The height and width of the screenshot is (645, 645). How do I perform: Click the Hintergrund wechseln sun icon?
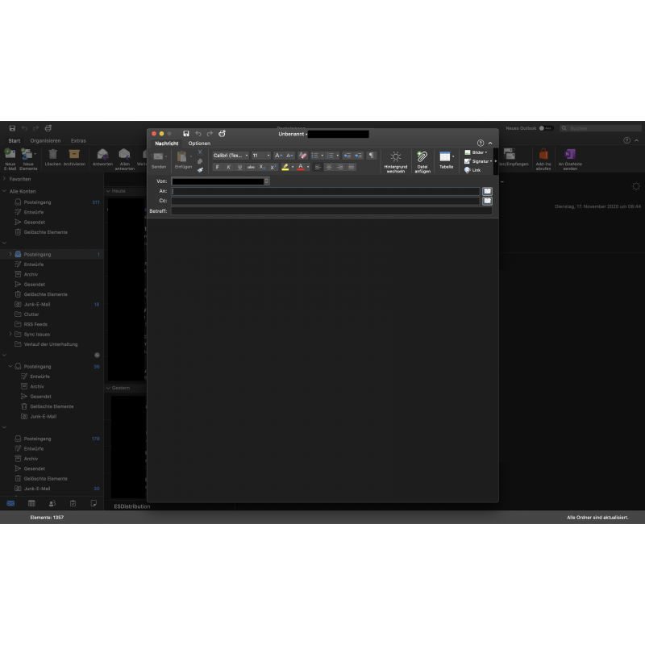[x=395, y=156]
